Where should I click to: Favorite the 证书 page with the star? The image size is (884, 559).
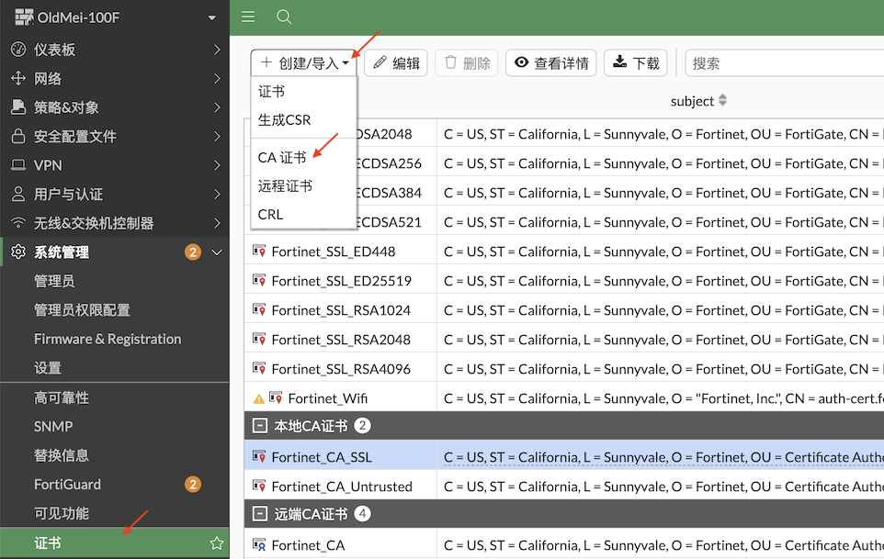click(x=217, y=543)
